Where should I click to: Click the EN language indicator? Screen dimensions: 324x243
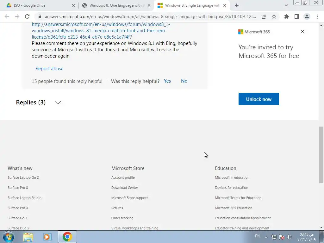pos(257,236)
